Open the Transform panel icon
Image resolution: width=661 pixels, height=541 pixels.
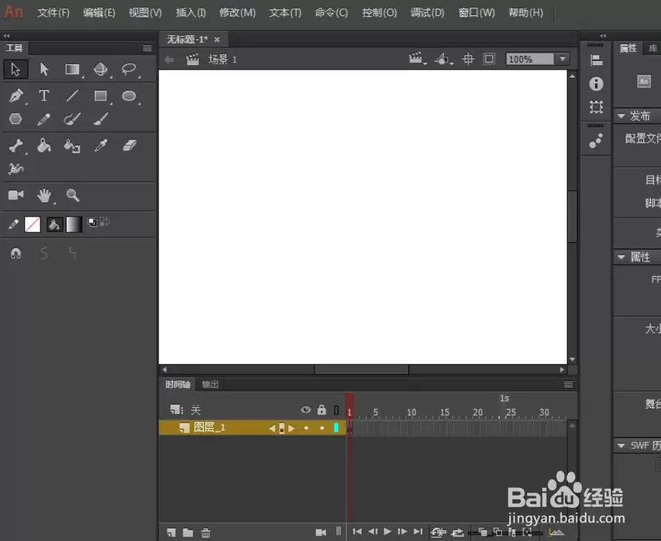tap(596, 107)
